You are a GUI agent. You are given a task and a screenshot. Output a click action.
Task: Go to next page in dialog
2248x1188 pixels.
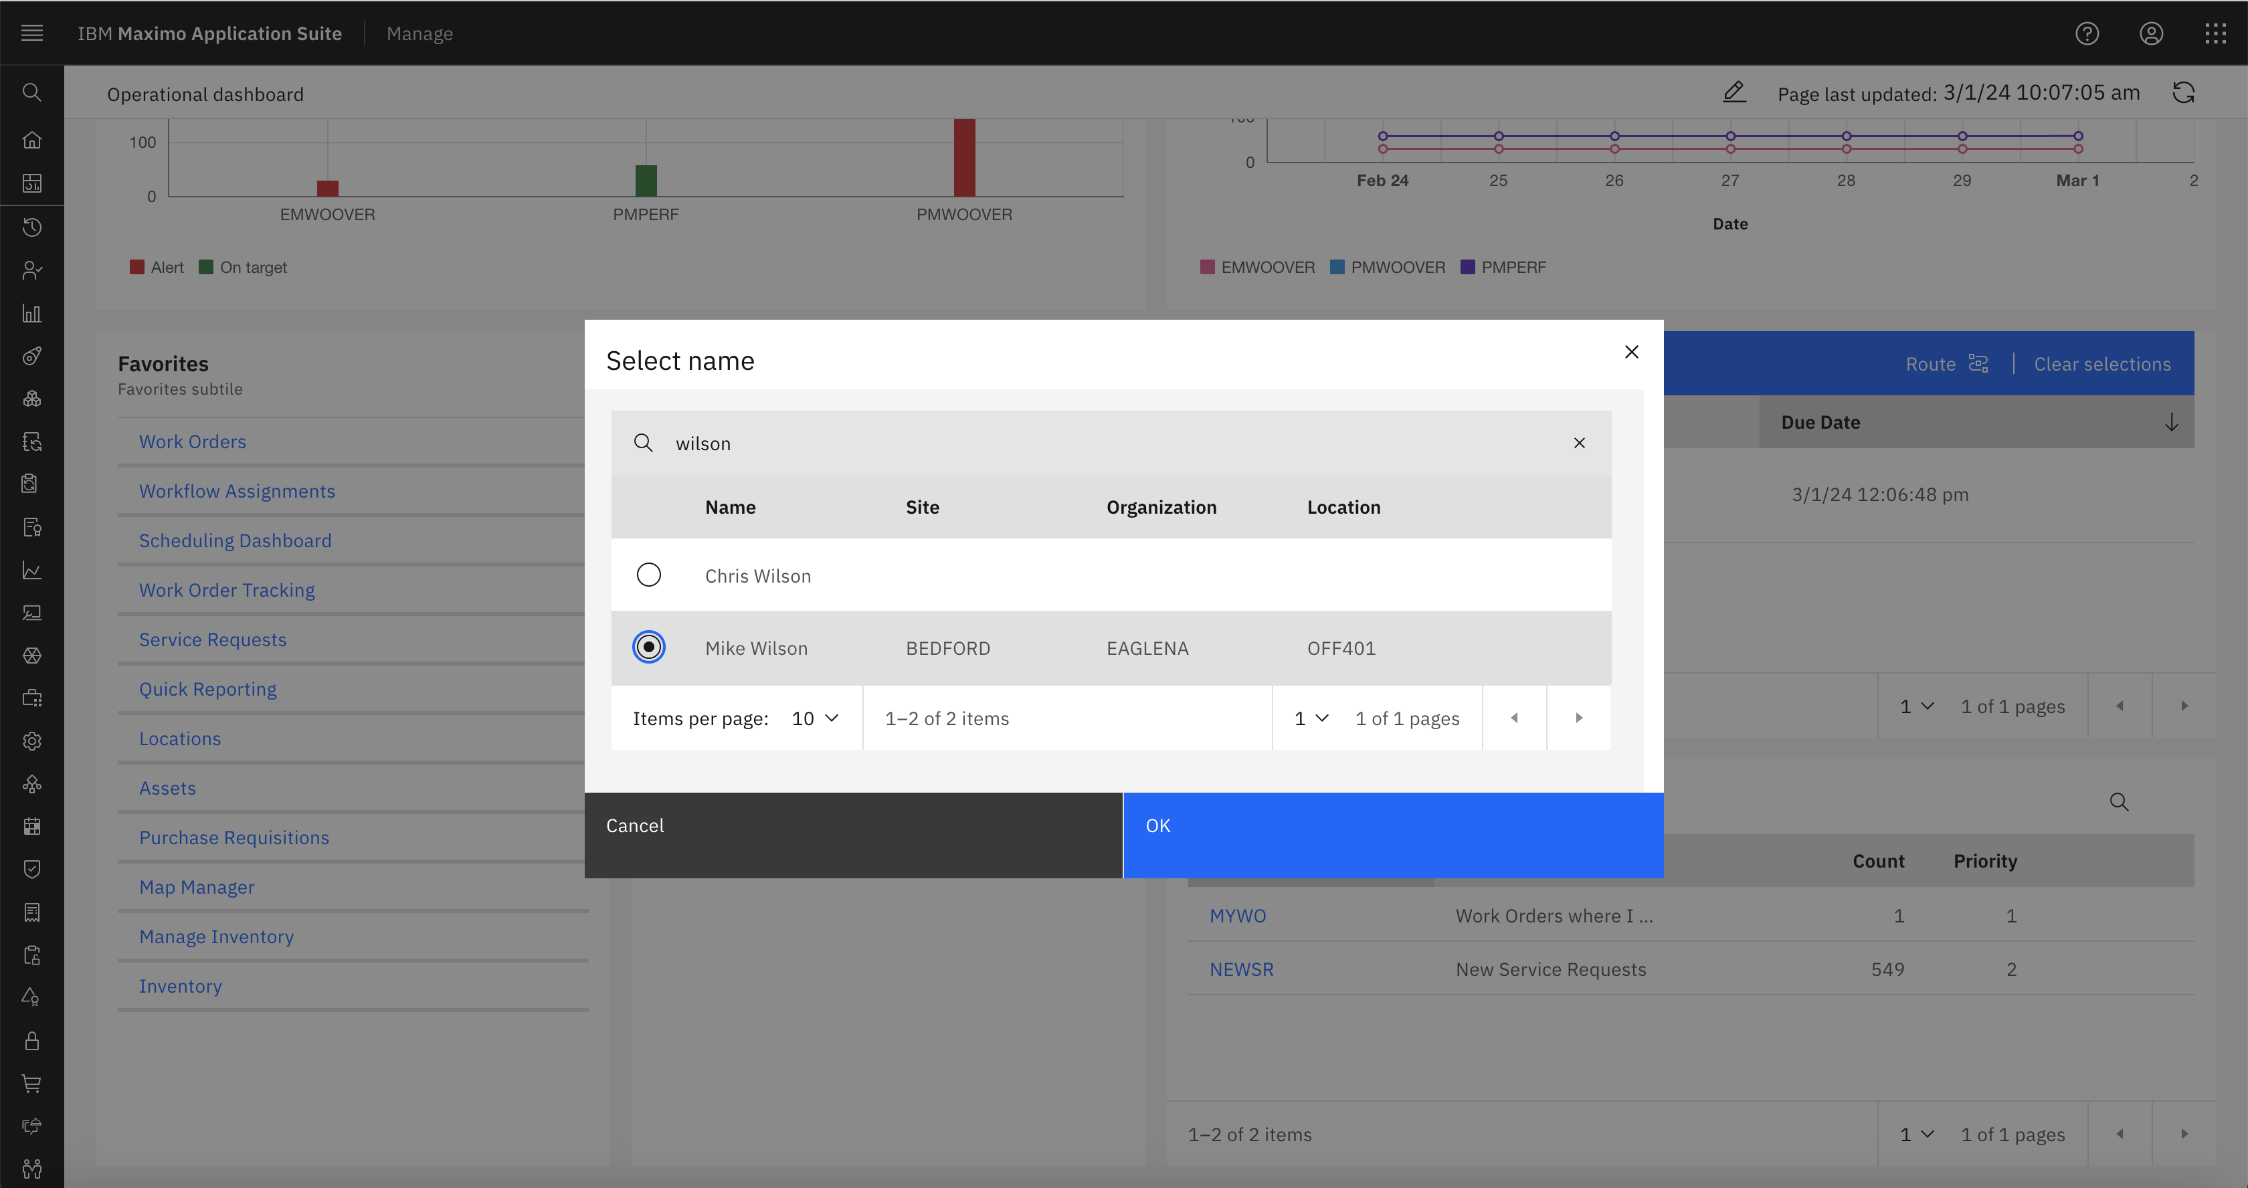(1578, 718)
